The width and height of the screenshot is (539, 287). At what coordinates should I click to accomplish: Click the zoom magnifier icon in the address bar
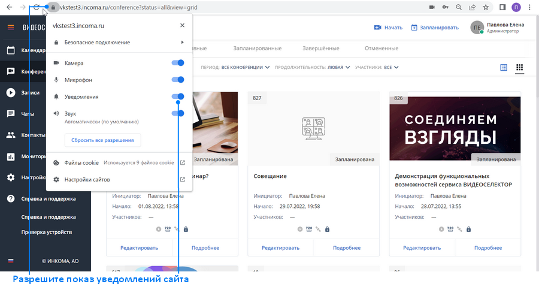pyautogui.click(x=459, y=7)
